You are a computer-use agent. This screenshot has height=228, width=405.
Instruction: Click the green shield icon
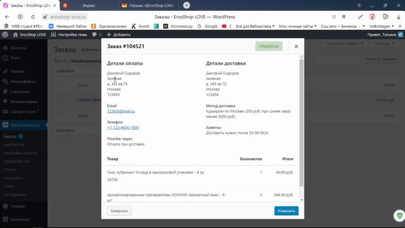click(x=399, y=215)
